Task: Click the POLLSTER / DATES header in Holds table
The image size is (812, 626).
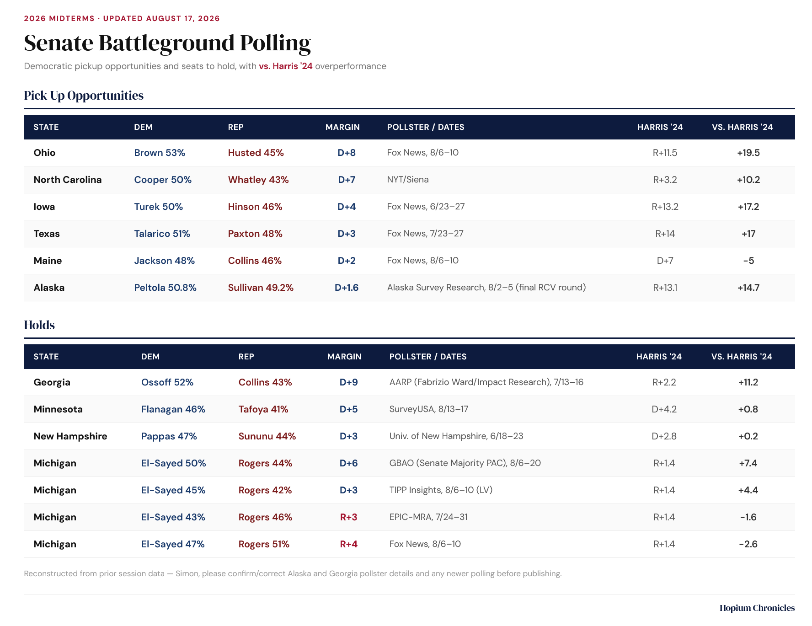Action: [428, 357]
